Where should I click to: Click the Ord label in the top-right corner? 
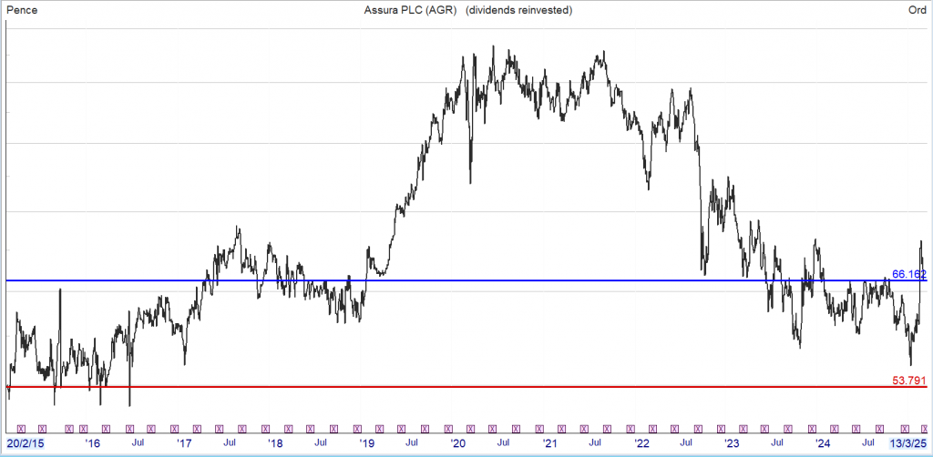[917, 10]
